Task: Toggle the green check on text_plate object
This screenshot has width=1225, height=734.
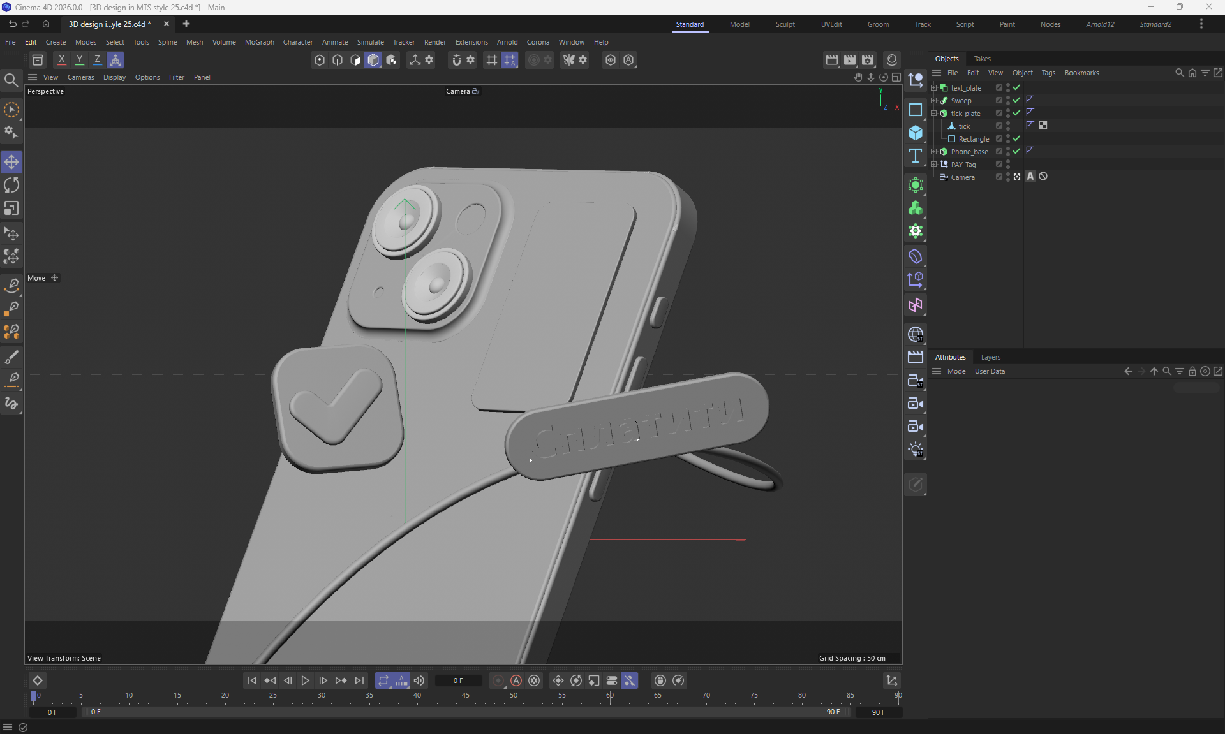Action: click(1016, 87)
